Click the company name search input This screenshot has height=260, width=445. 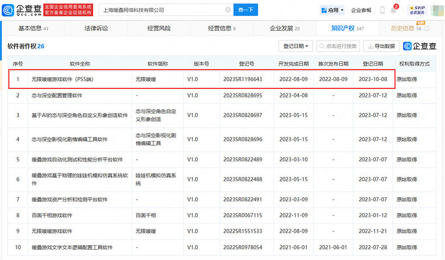[x=160, y=10]
